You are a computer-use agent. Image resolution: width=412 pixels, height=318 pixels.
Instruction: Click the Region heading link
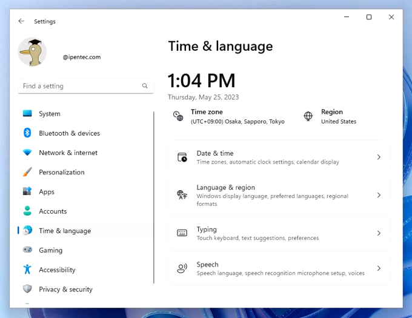[331, 112]
